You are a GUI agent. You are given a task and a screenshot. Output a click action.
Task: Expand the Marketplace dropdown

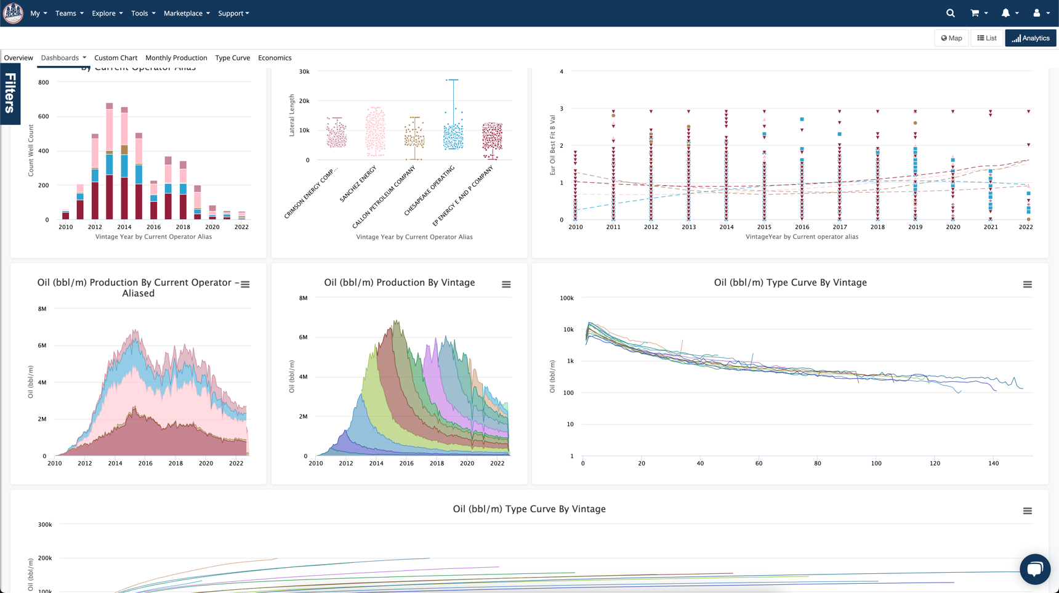187,13
